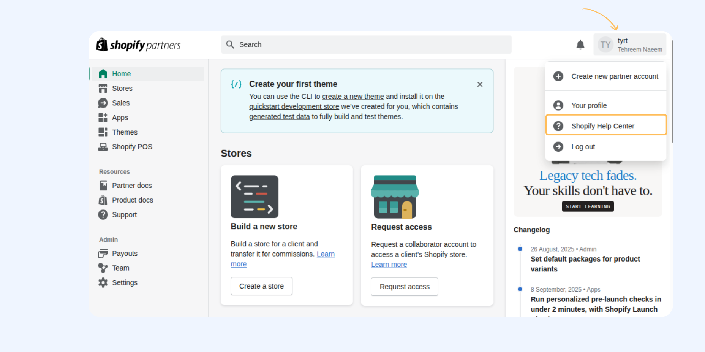The height and width of the screenshot is (352, 705).
Task: Click the Team nodes icon
Action: click(103, 268)
